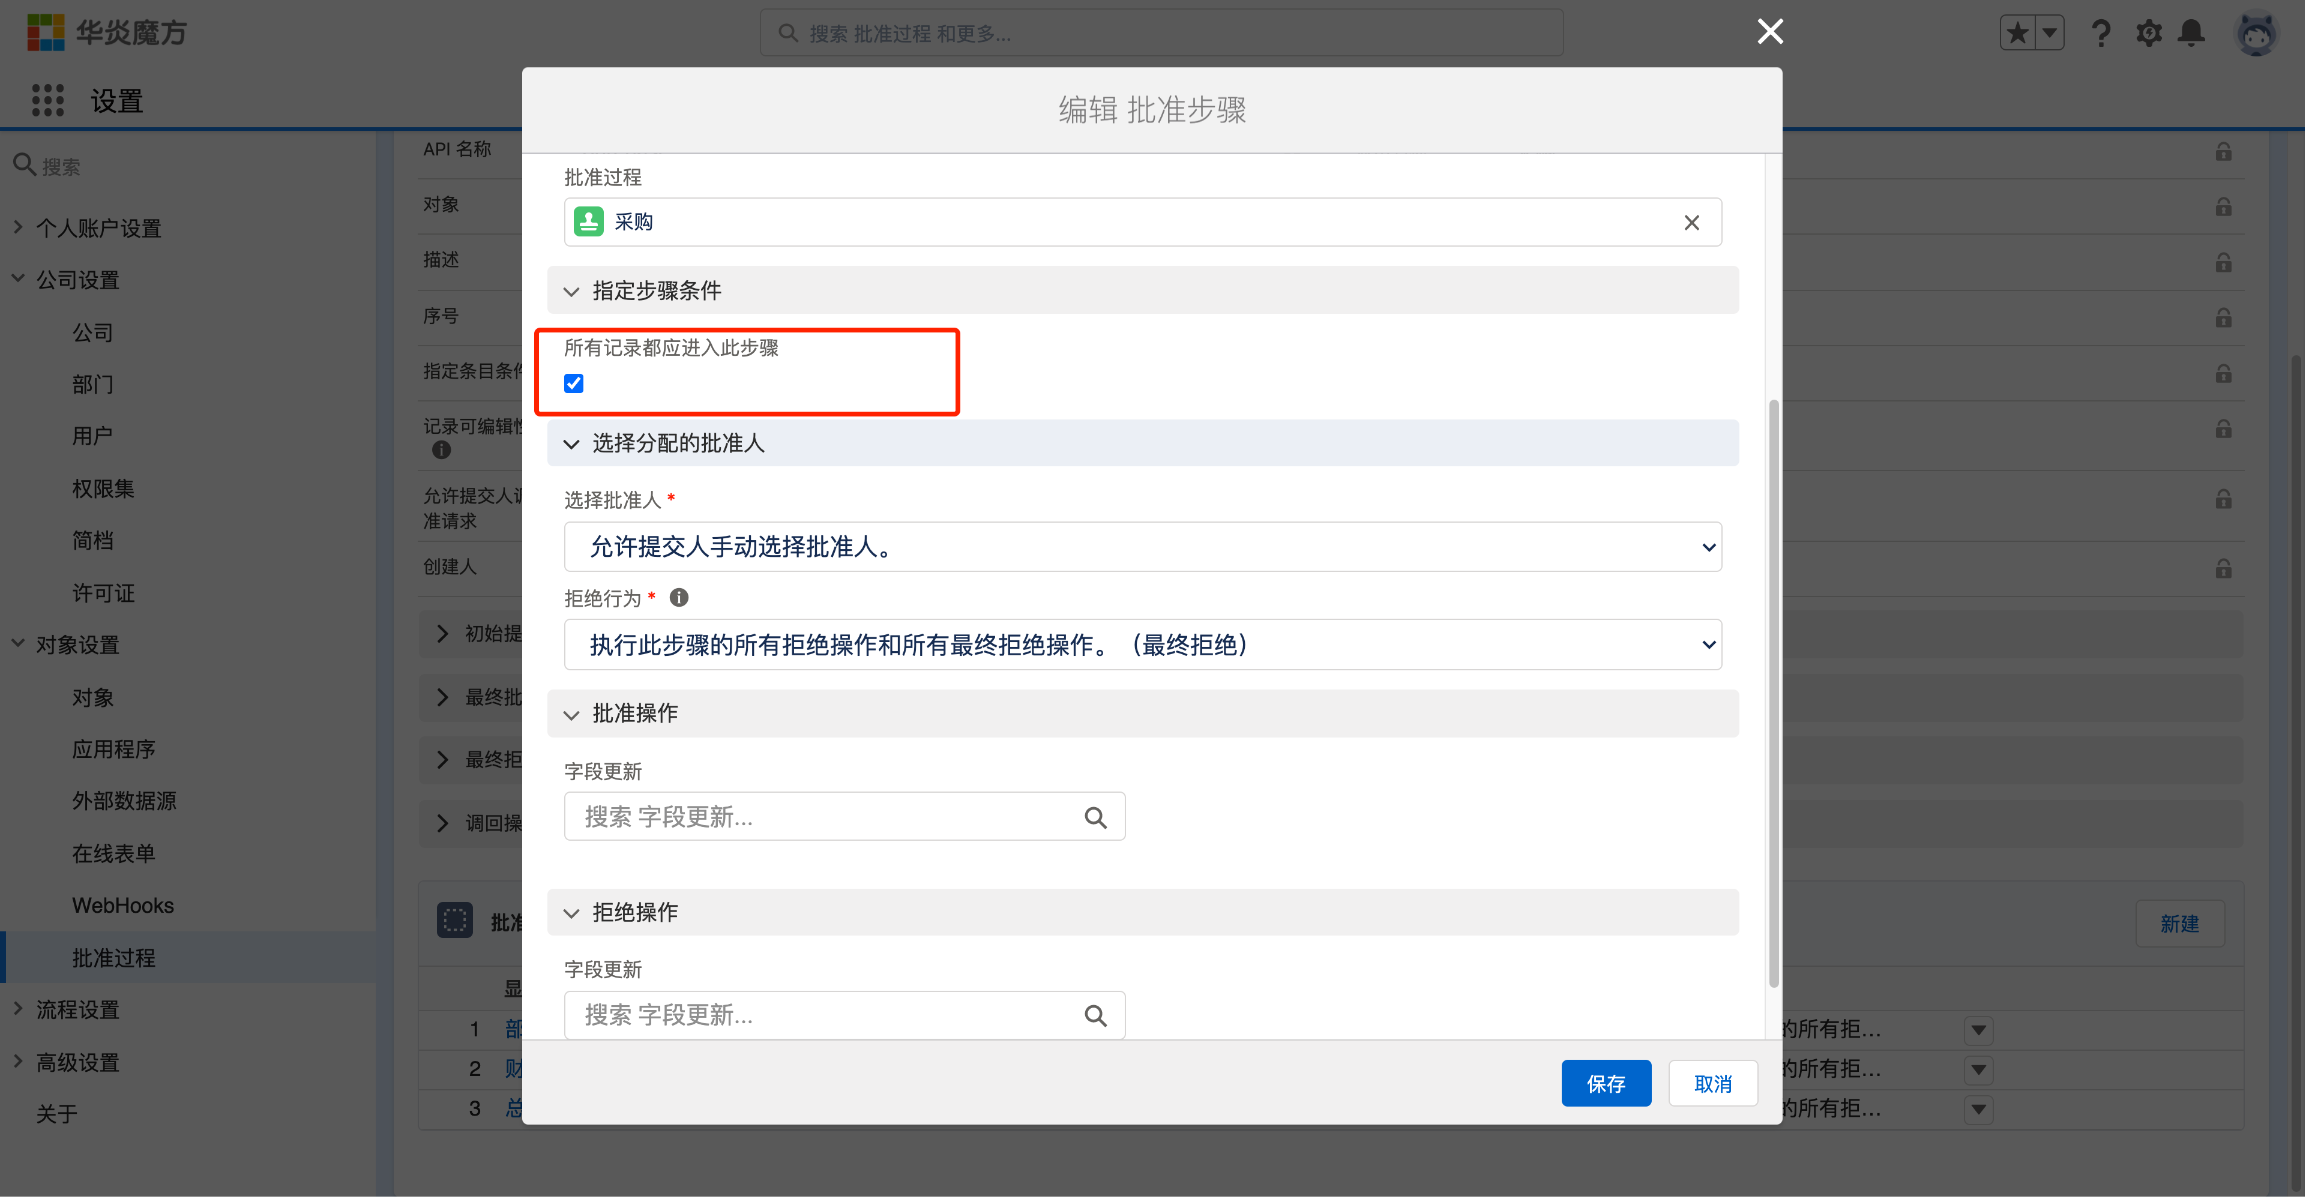The image size is (2306, 1199).
Task: Click the 保存 button
Action: pyautogui.click(x=1606, y=1083)
